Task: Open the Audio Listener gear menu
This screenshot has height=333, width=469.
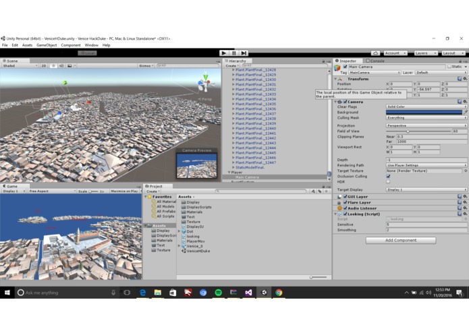Action: [465, 208]
